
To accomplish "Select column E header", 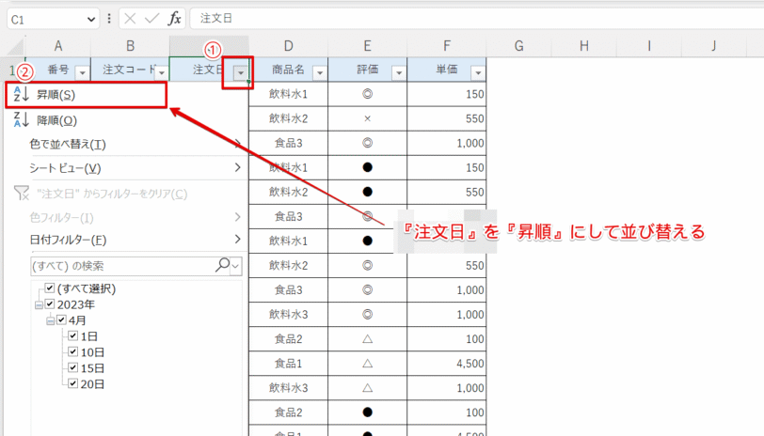I will [367, 46].
